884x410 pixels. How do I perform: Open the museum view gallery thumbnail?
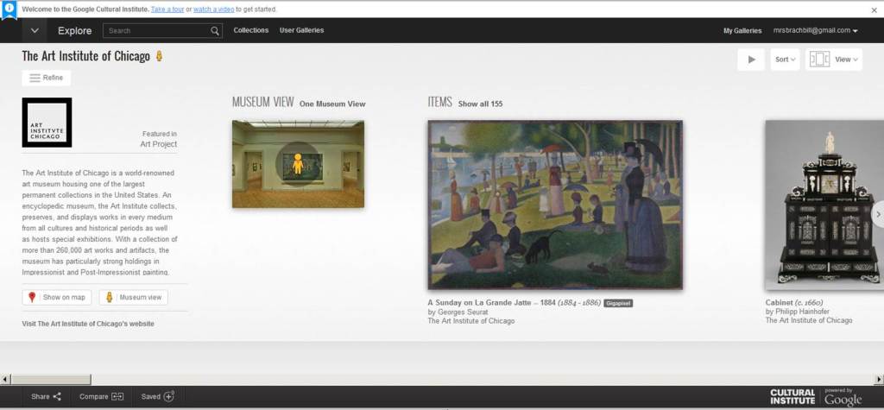click(x=298, y=164)
